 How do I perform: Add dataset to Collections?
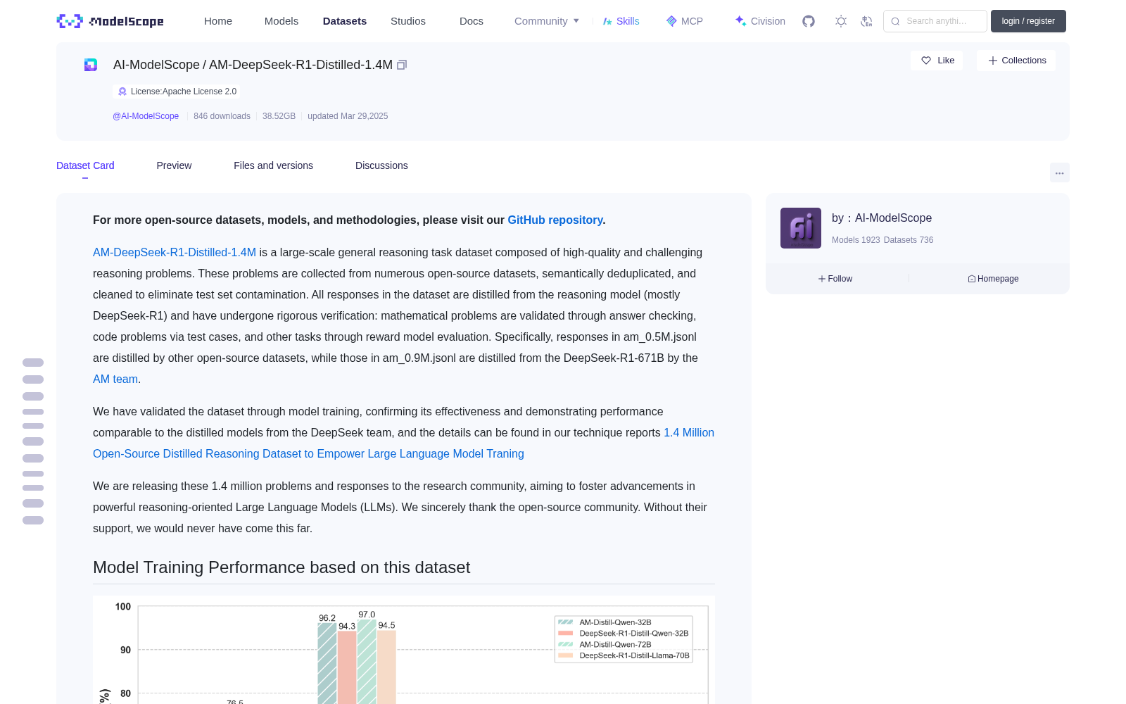click(x=1016, y=61)
